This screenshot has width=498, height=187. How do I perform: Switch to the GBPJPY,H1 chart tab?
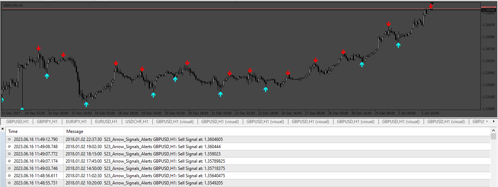point(47,122)
